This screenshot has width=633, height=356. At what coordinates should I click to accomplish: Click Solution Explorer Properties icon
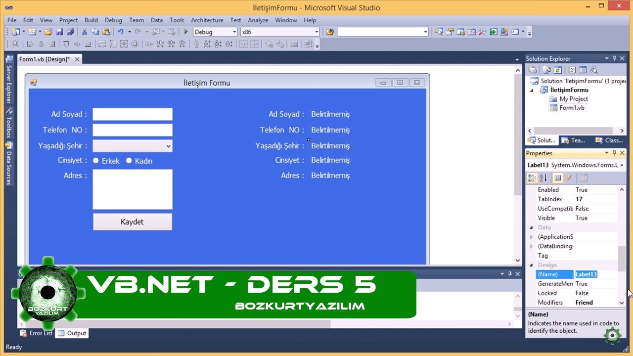(533, 70)
